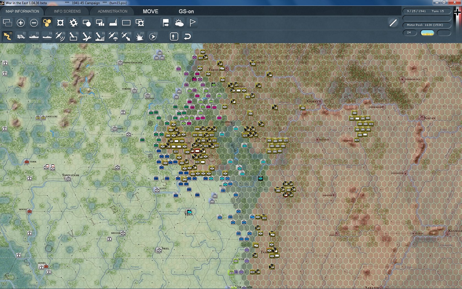Click the Penza town label on the map
This screenshot has height=289, width=462.
coord(332,235)
